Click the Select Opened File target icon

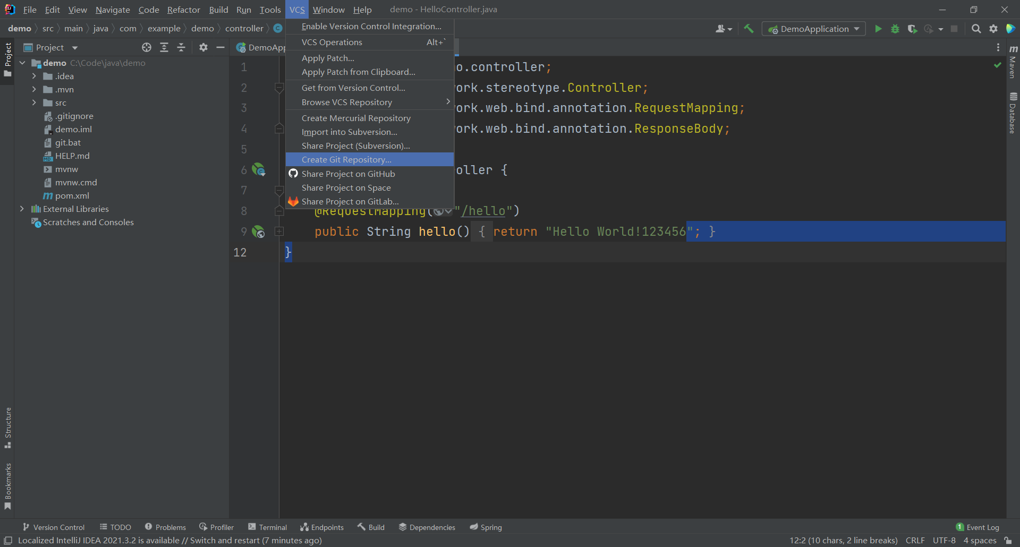click(x=147, y=47)
